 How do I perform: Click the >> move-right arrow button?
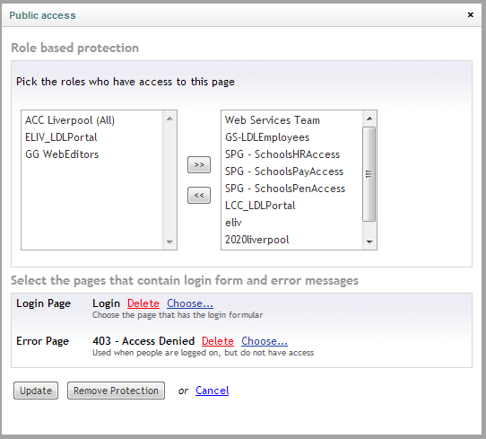[199, 165]
